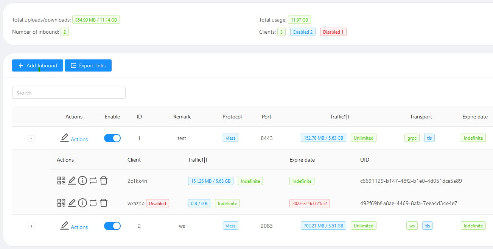Expand the ws inbound row
The width and height of the screenshot is (493, 249).
tap(31, 226)
